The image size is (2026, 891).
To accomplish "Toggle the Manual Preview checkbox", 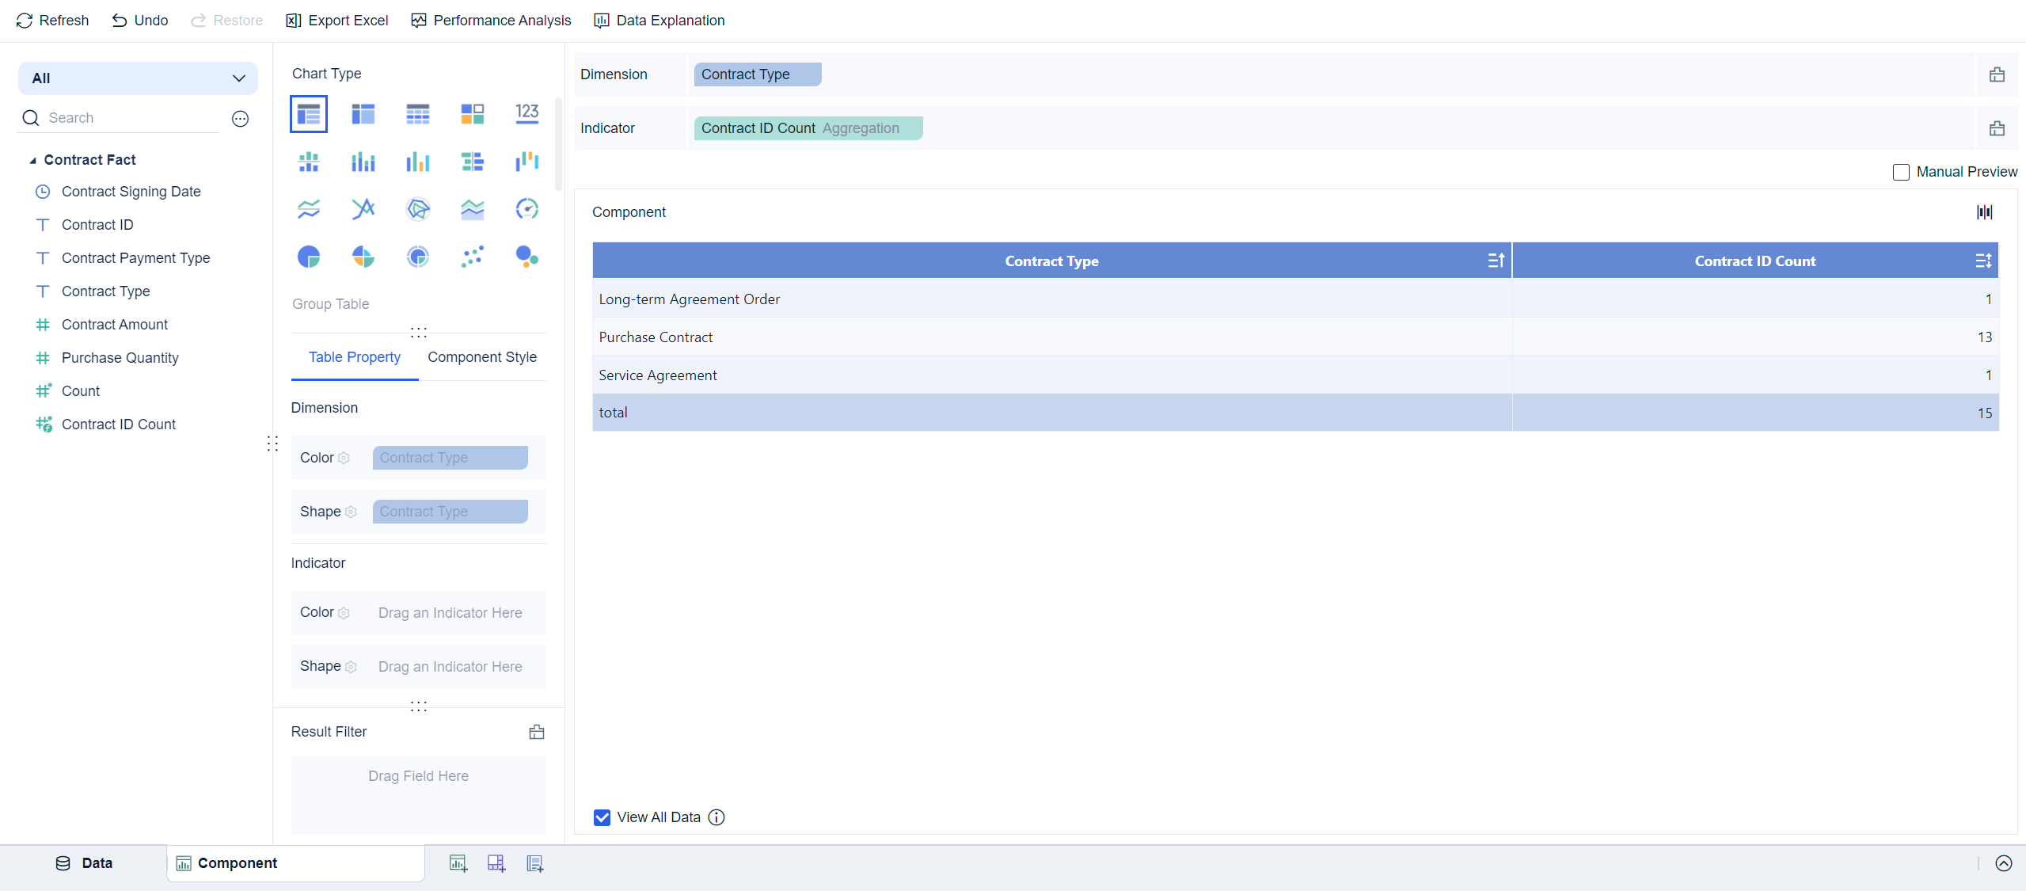I will pyautogui.click(x=1900, y=172).
